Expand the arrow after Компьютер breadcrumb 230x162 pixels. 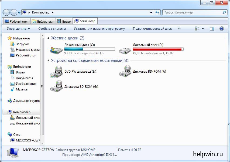tap(52, 12)
